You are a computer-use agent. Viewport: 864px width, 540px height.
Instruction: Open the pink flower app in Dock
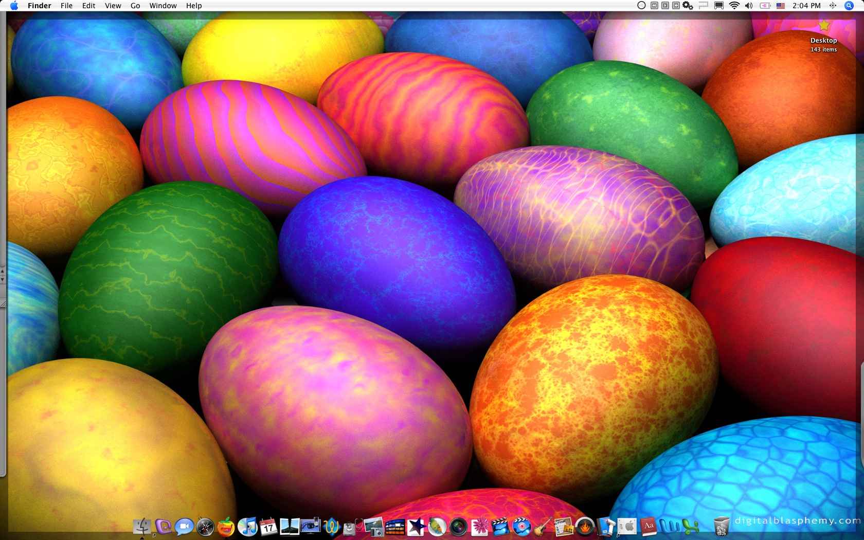pyautogui.click(x=479, y=527)
